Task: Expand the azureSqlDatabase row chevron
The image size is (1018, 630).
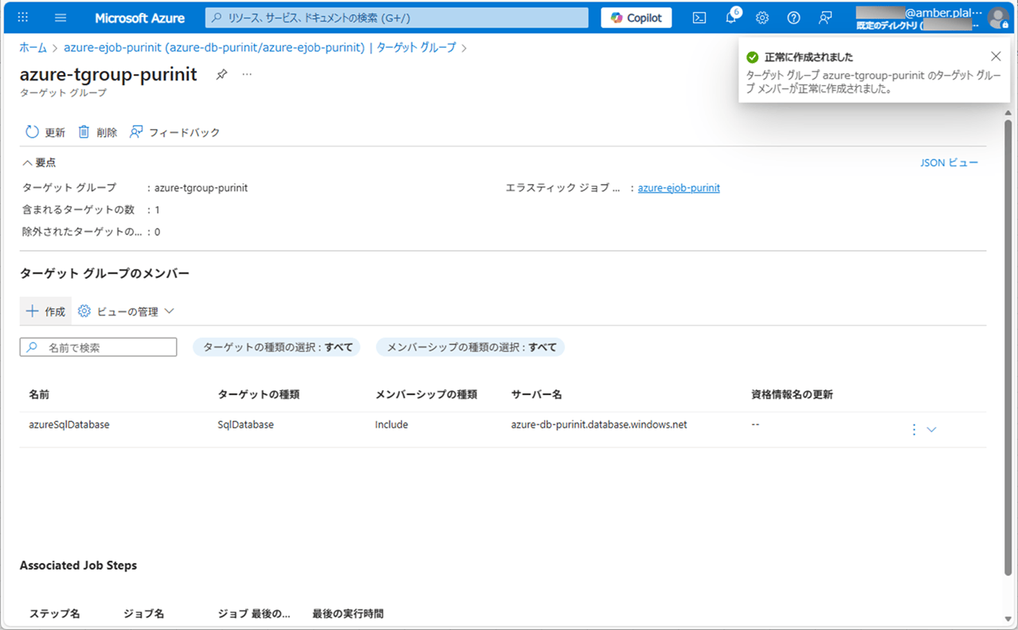Action: [932, 429]
